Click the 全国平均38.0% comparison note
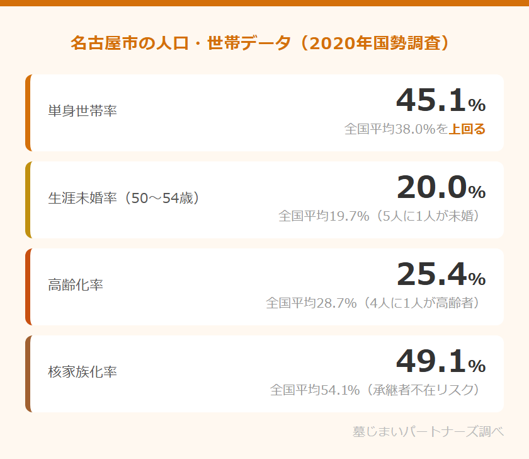This screenshot has height=459, width=529. (x=395, y=129)
